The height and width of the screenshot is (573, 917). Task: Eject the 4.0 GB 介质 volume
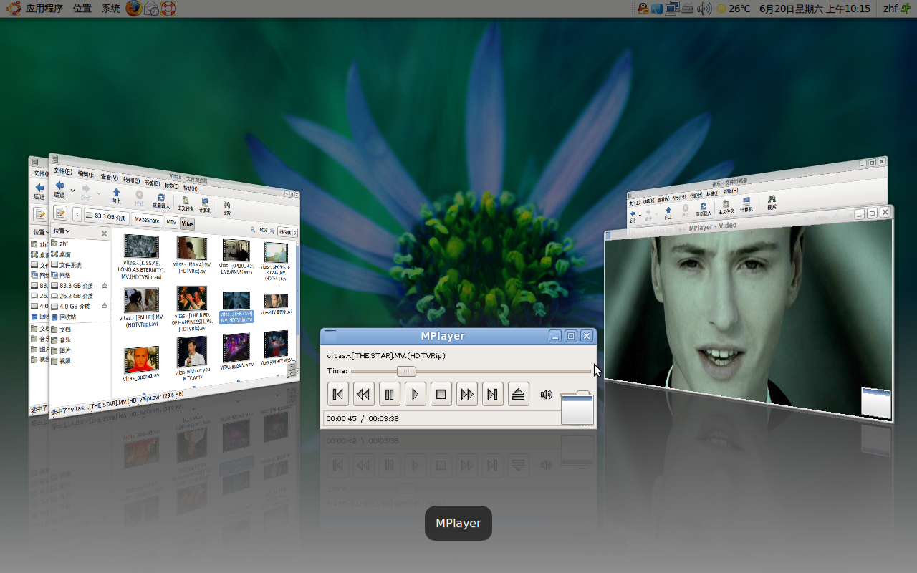click(x=105, y=305)
